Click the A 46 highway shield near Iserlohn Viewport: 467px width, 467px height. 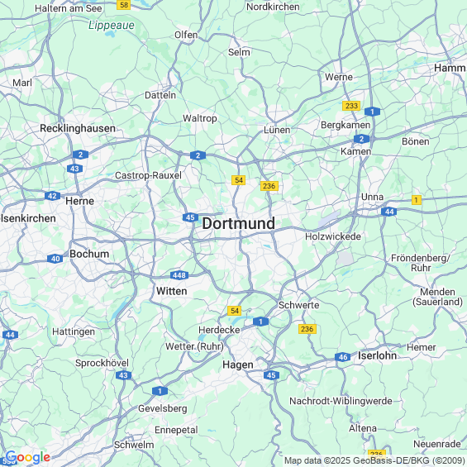point(342,357)
